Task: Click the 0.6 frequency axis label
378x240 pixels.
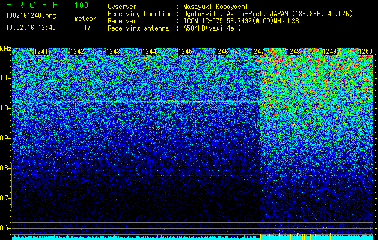Action: pyautogui.click(x=5, y=228)
